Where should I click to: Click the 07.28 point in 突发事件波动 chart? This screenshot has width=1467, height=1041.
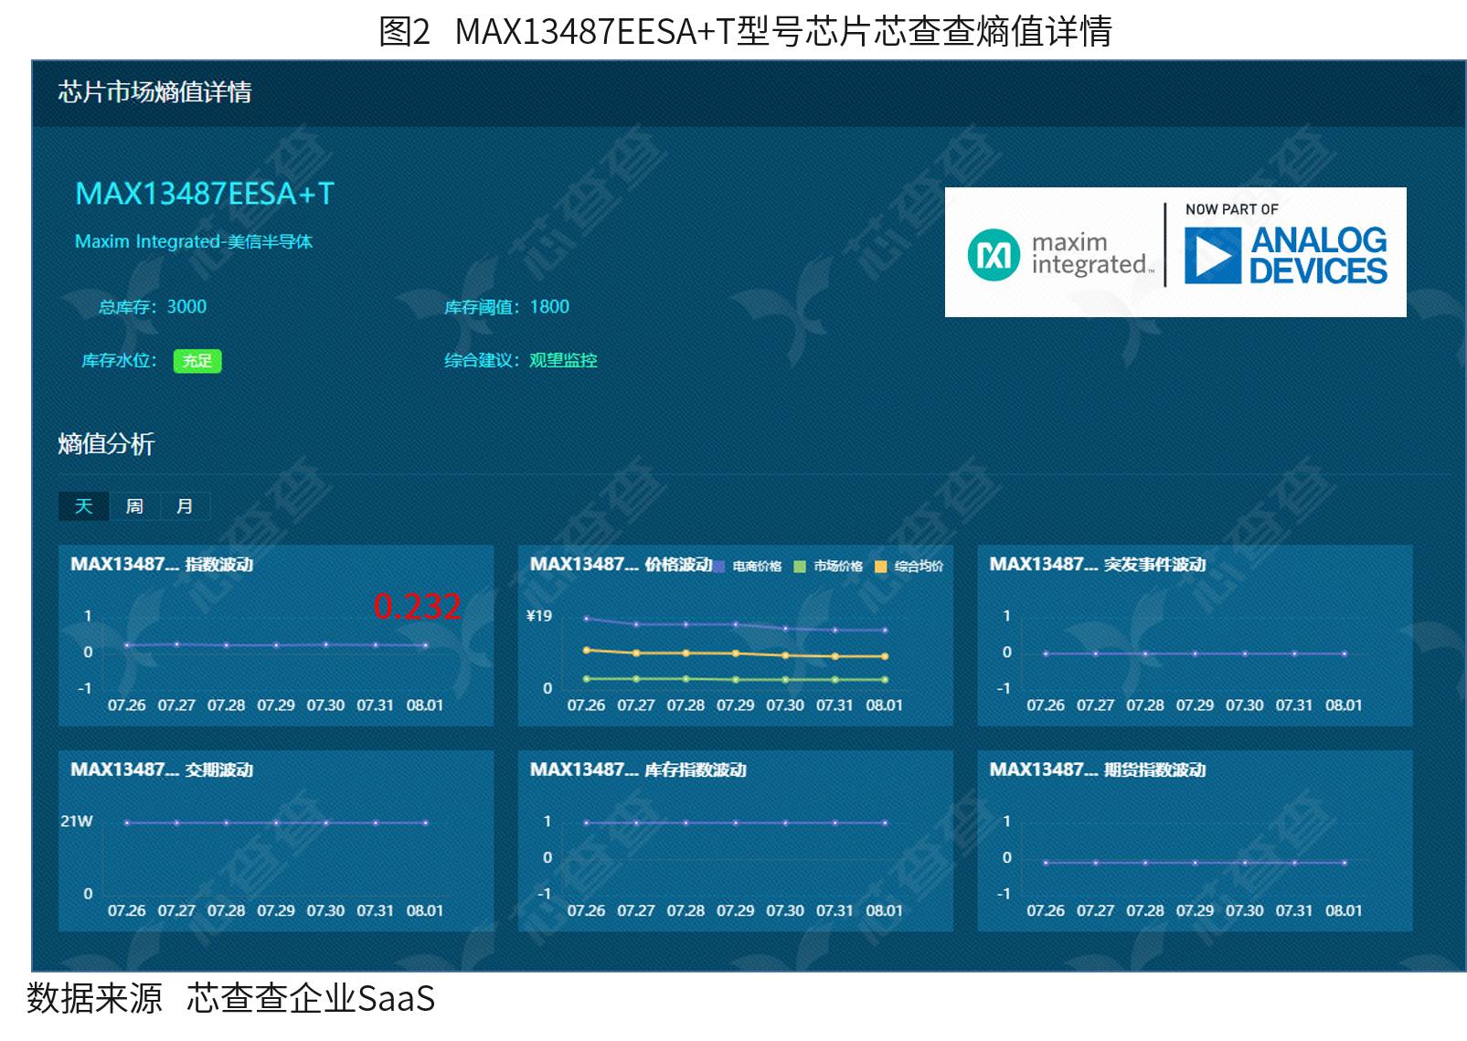point(1145,653)
